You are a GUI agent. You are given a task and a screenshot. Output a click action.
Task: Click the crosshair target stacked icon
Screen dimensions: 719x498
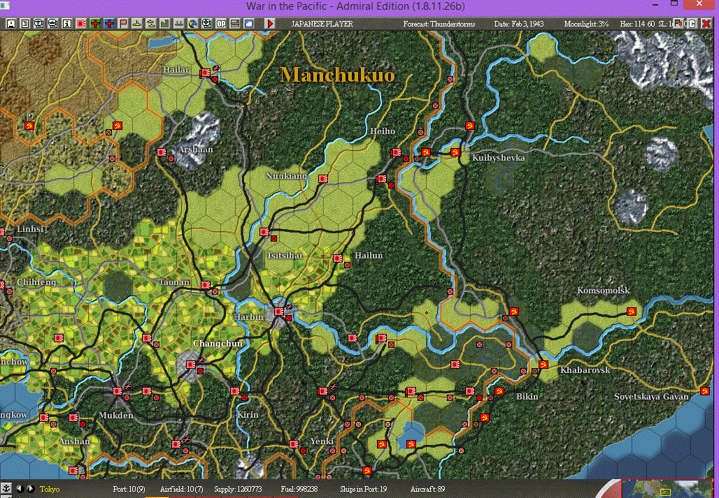[x=207, y=23]
